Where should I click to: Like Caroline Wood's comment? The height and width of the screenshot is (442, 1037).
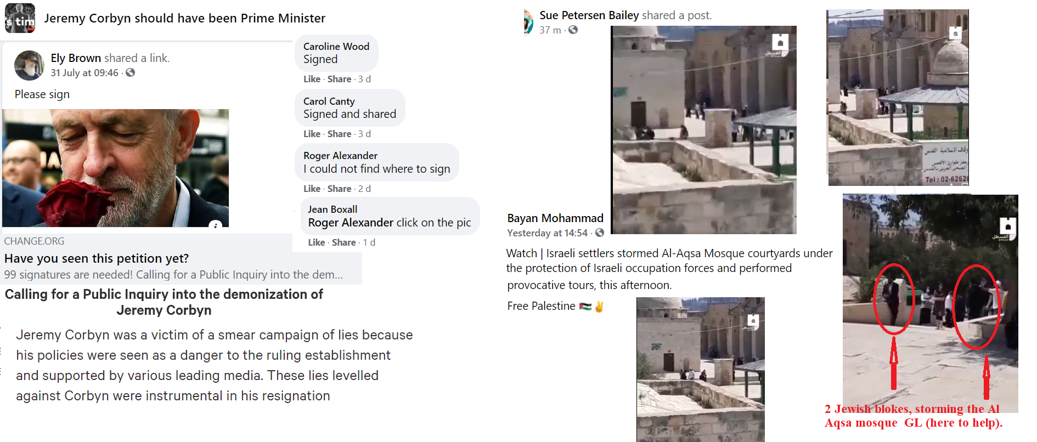(312, 79)
